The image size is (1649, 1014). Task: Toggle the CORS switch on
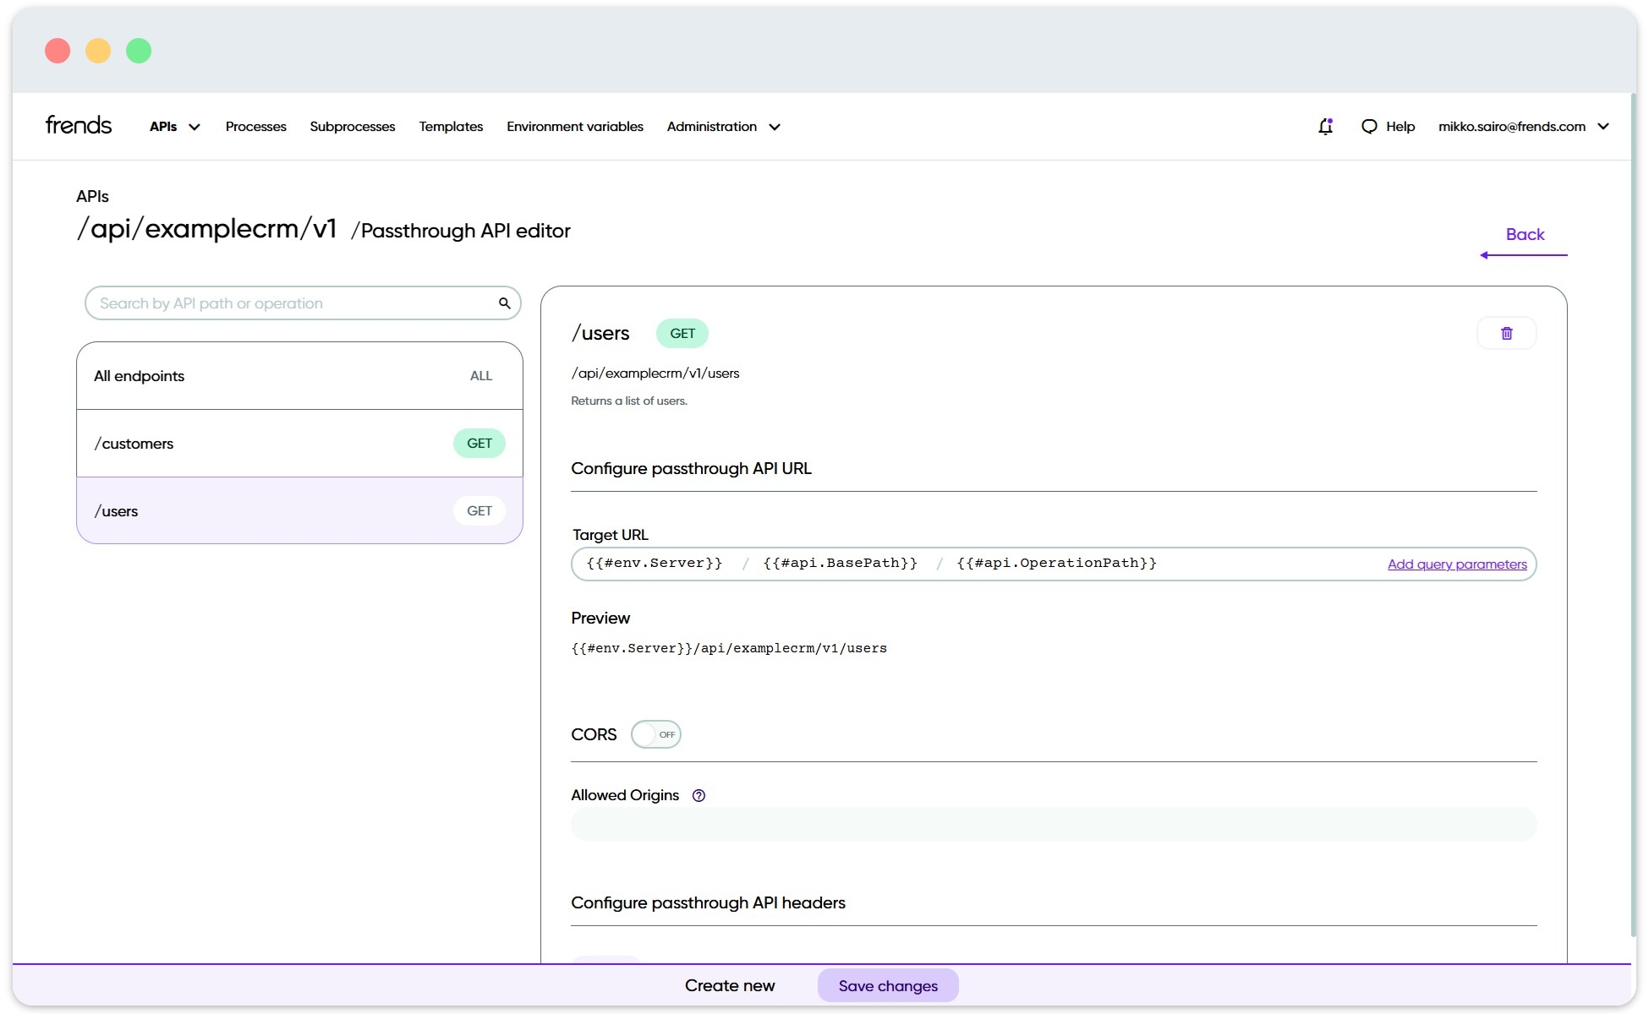655,734
